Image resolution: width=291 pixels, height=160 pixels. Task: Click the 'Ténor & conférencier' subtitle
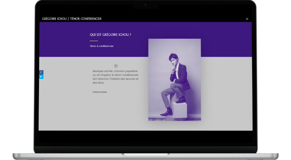[x=102, y=46]
